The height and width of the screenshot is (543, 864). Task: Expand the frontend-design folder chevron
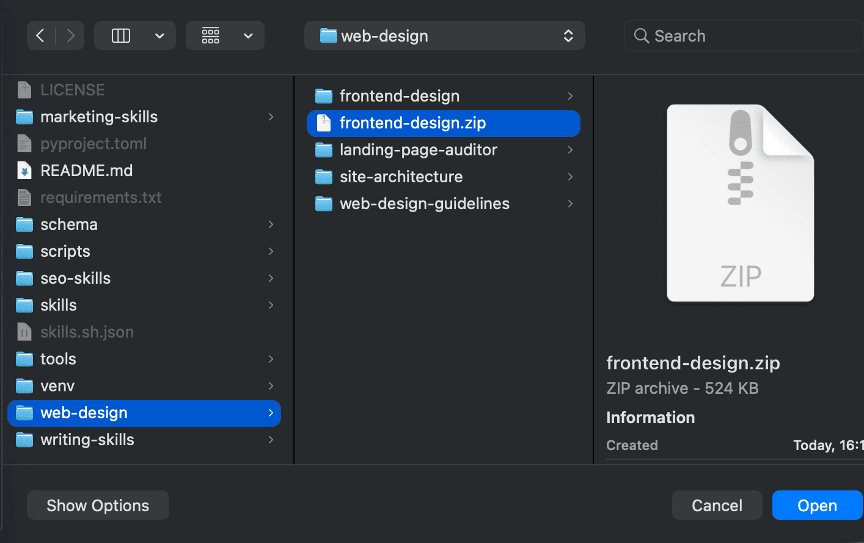[570, 96]
